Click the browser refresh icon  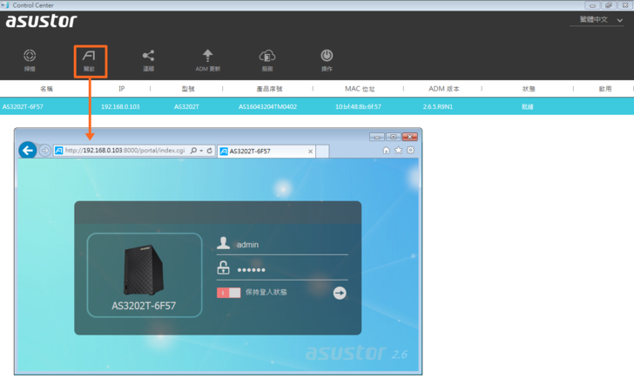(210, 151)
